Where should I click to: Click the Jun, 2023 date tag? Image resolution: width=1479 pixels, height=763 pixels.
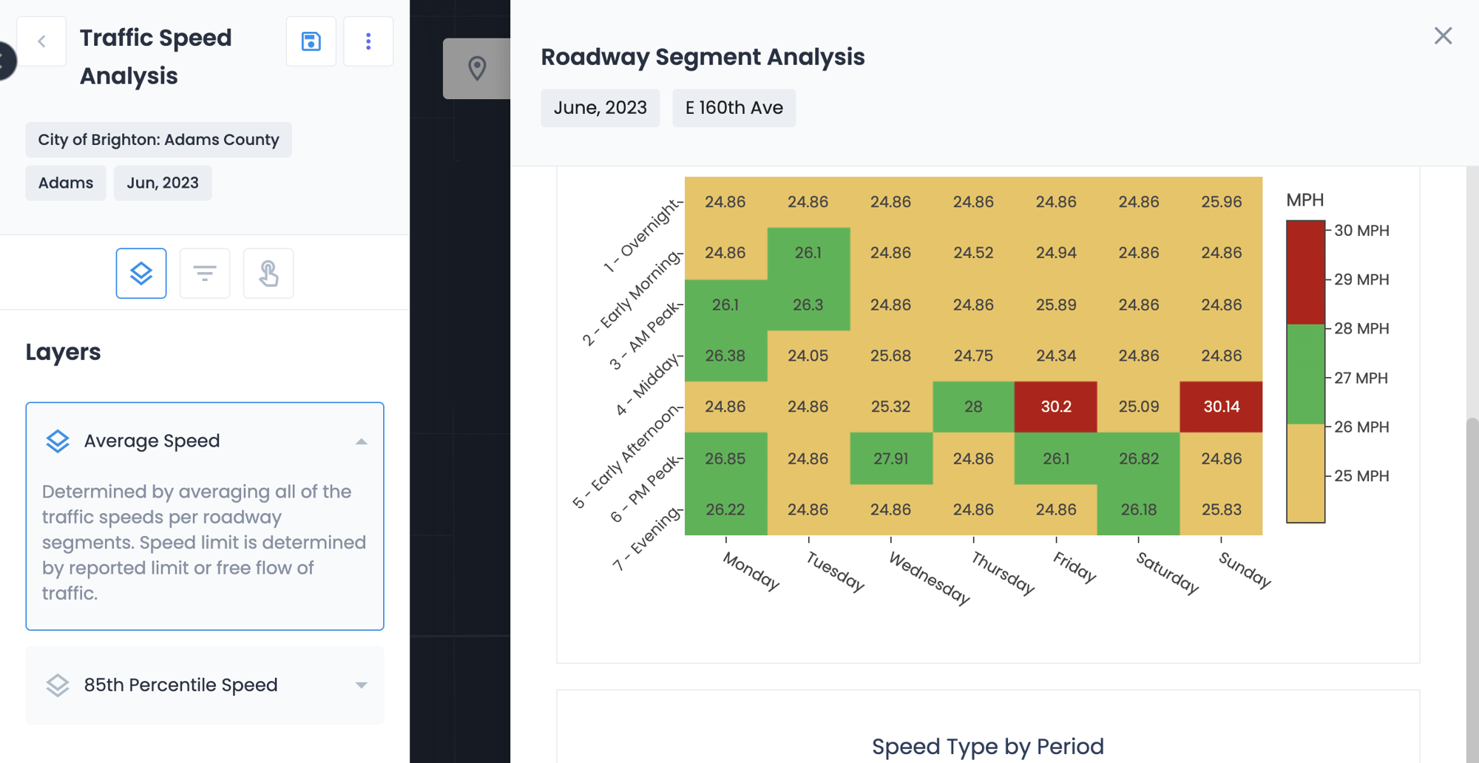coord(163,183)
